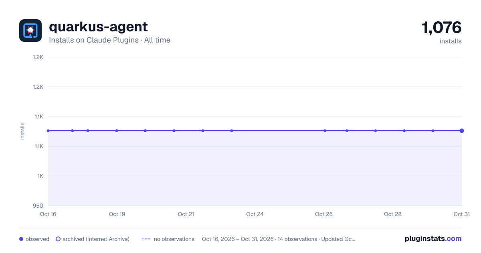Select the first data point at Oct 16
This screenshot has width=481, height=253.
pyautogui.click(x=48, y=131)
